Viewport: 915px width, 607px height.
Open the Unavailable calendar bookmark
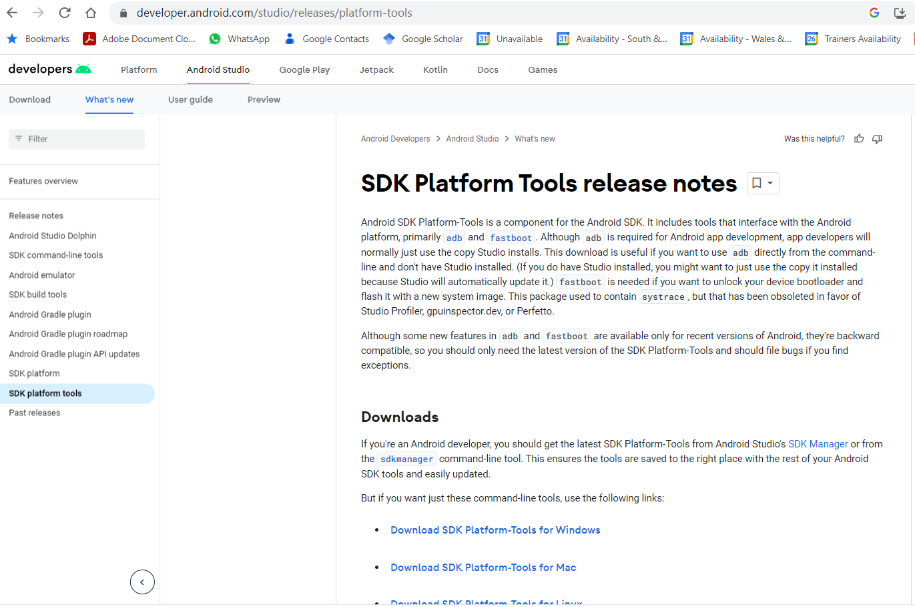point(510,39)
